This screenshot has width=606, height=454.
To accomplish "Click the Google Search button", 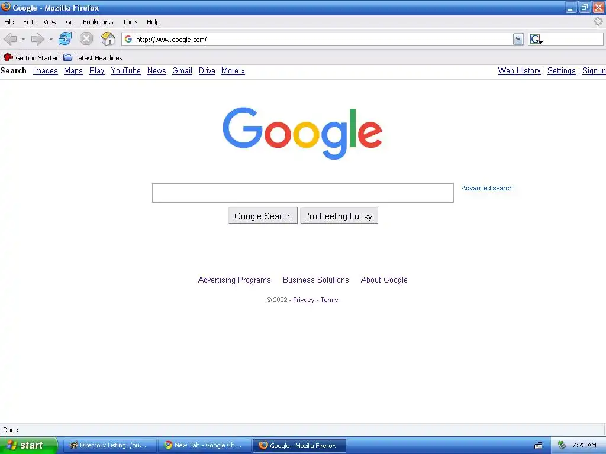I will (263, 216).
